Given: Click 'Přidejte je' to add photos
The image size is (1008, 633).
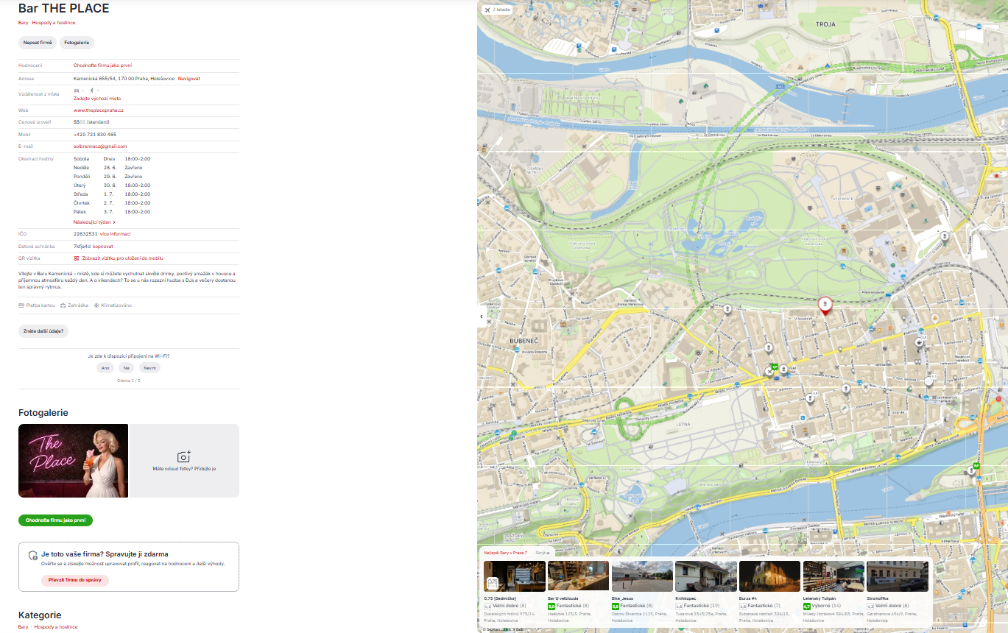Looking at the screenshot, I should [x=205, y=468].
